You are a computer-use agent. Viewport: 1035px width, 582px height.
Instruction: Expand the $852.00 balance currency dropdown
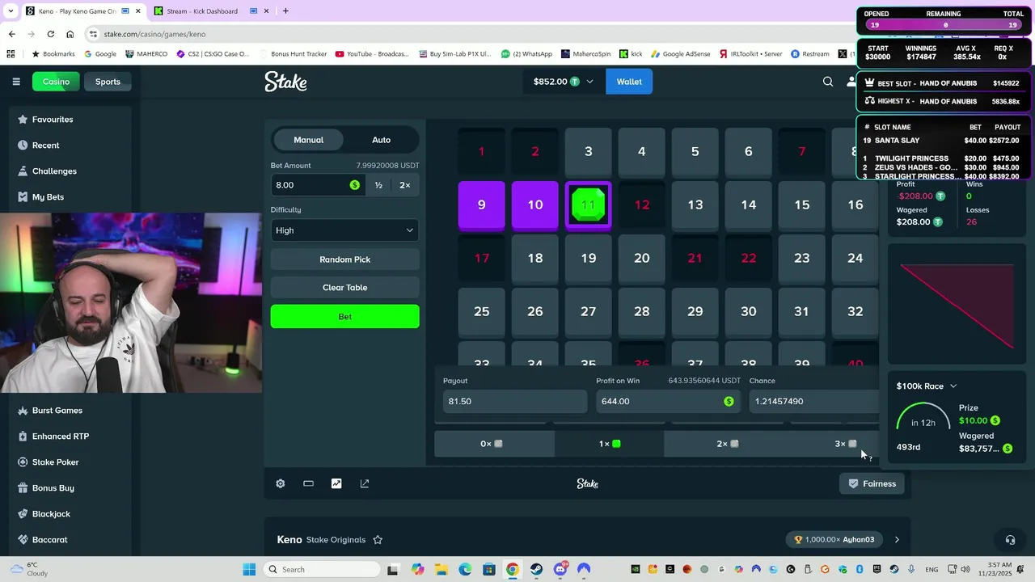pyautogui.click(x=589, y=82)
